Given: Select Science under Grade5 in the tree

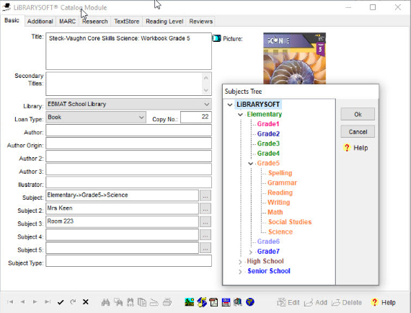Looking at the screenshot, I should point(280,232).
